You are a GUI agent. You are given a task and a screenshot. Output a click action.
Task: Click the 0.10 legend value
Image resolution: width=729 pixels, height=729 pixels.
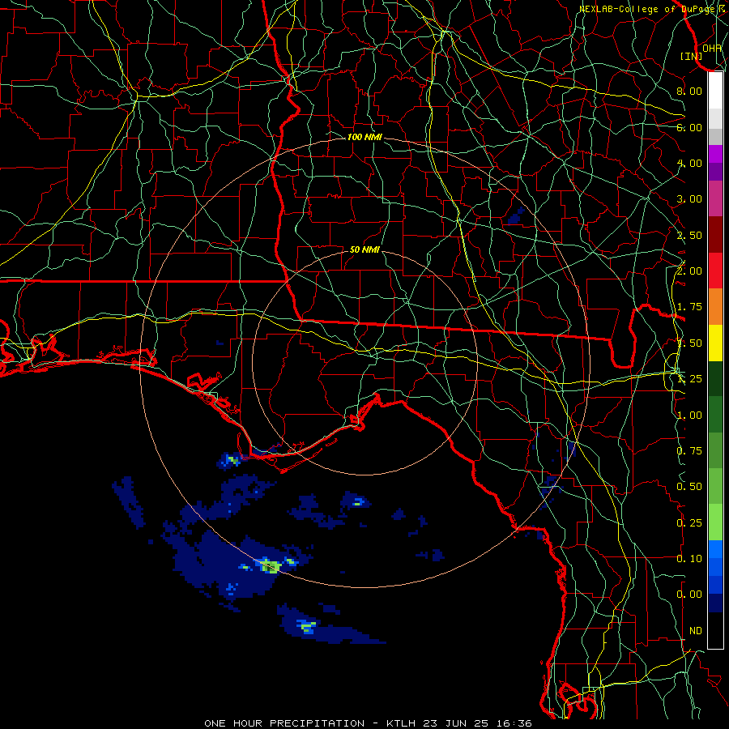689,559
